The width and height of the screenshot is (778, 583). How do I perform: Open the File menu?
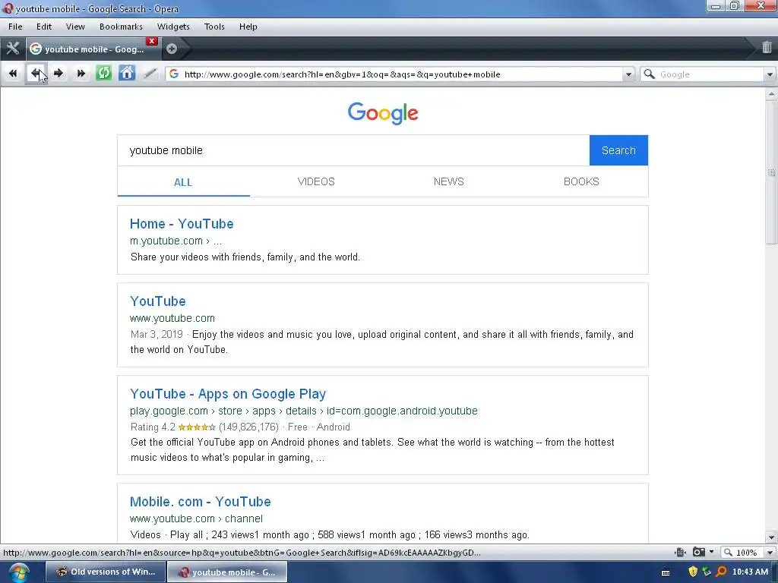(15, 27)
